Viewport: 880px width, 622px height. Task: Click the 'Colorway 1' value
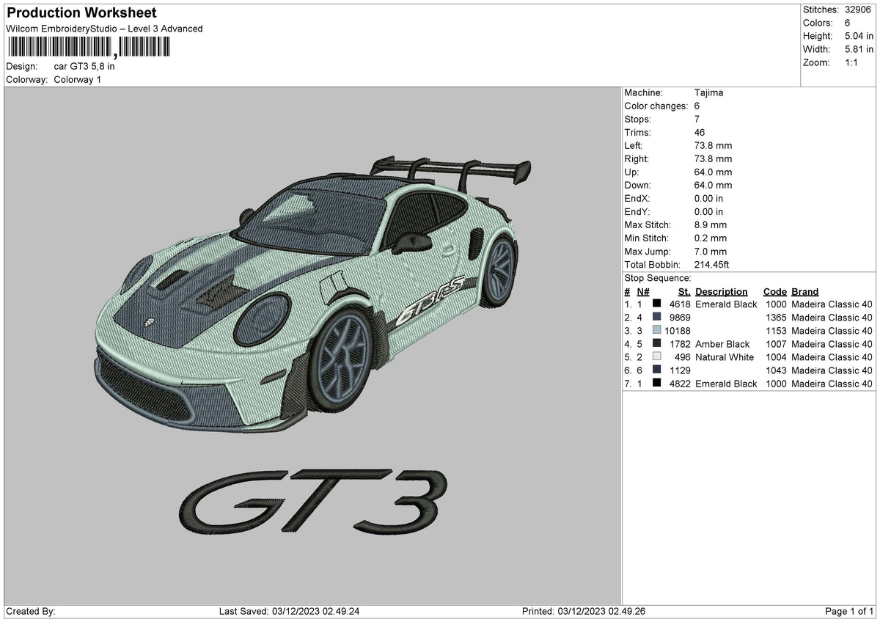coord(78,79)
